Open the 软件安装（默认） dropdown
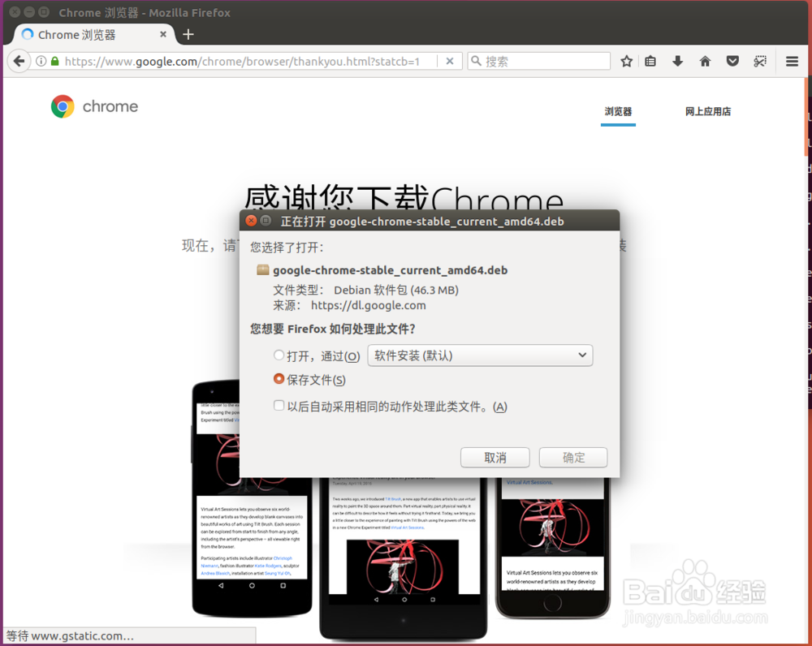 (479, 355)
